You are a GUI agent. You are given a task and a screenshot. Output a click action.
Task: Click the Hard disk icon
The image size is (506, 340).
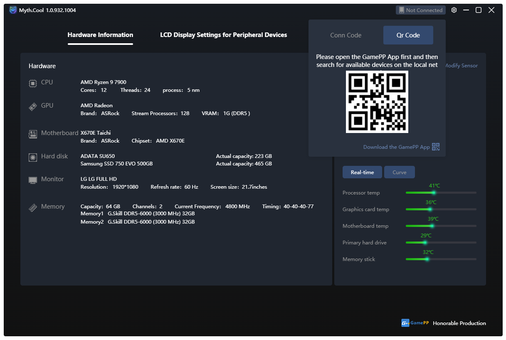tap(33, 157)
